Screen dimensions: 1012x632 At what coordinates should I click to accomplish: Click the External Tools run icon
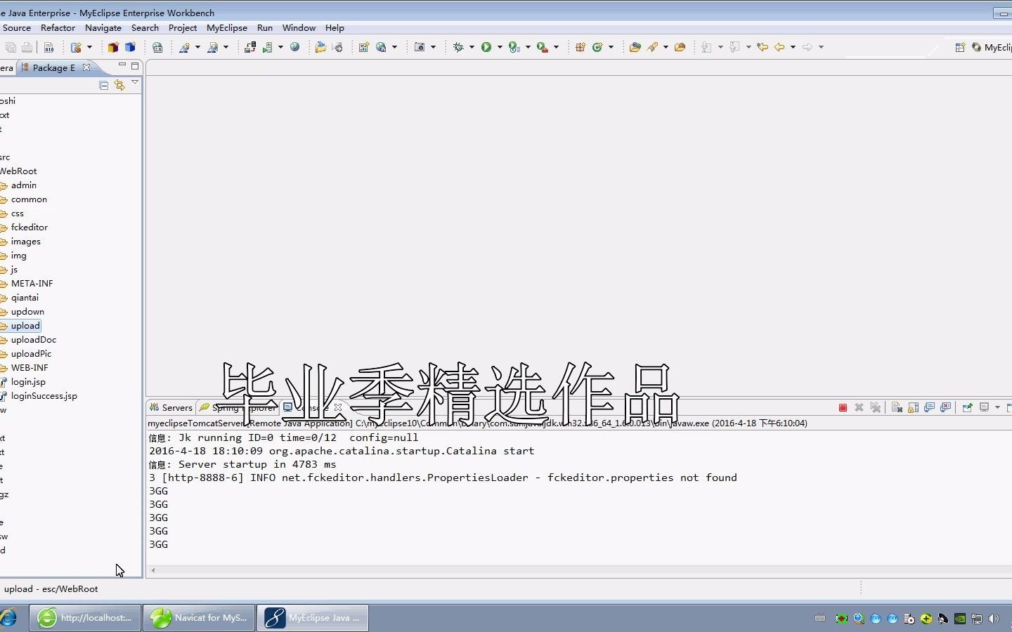(x=542, y=47)
